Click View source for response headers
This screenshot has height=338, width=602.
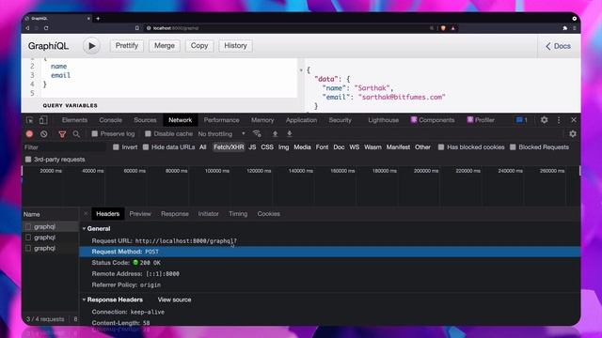pos(174,300)
